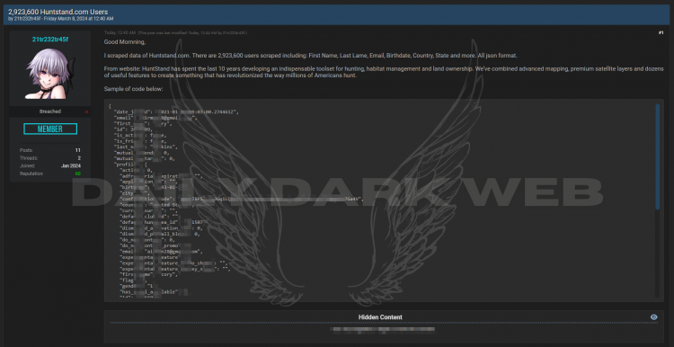Screen dimensions: 674x347
Task: Open thread title 2,923,600 Huntstand.com Users
Action: click(58, 12)
